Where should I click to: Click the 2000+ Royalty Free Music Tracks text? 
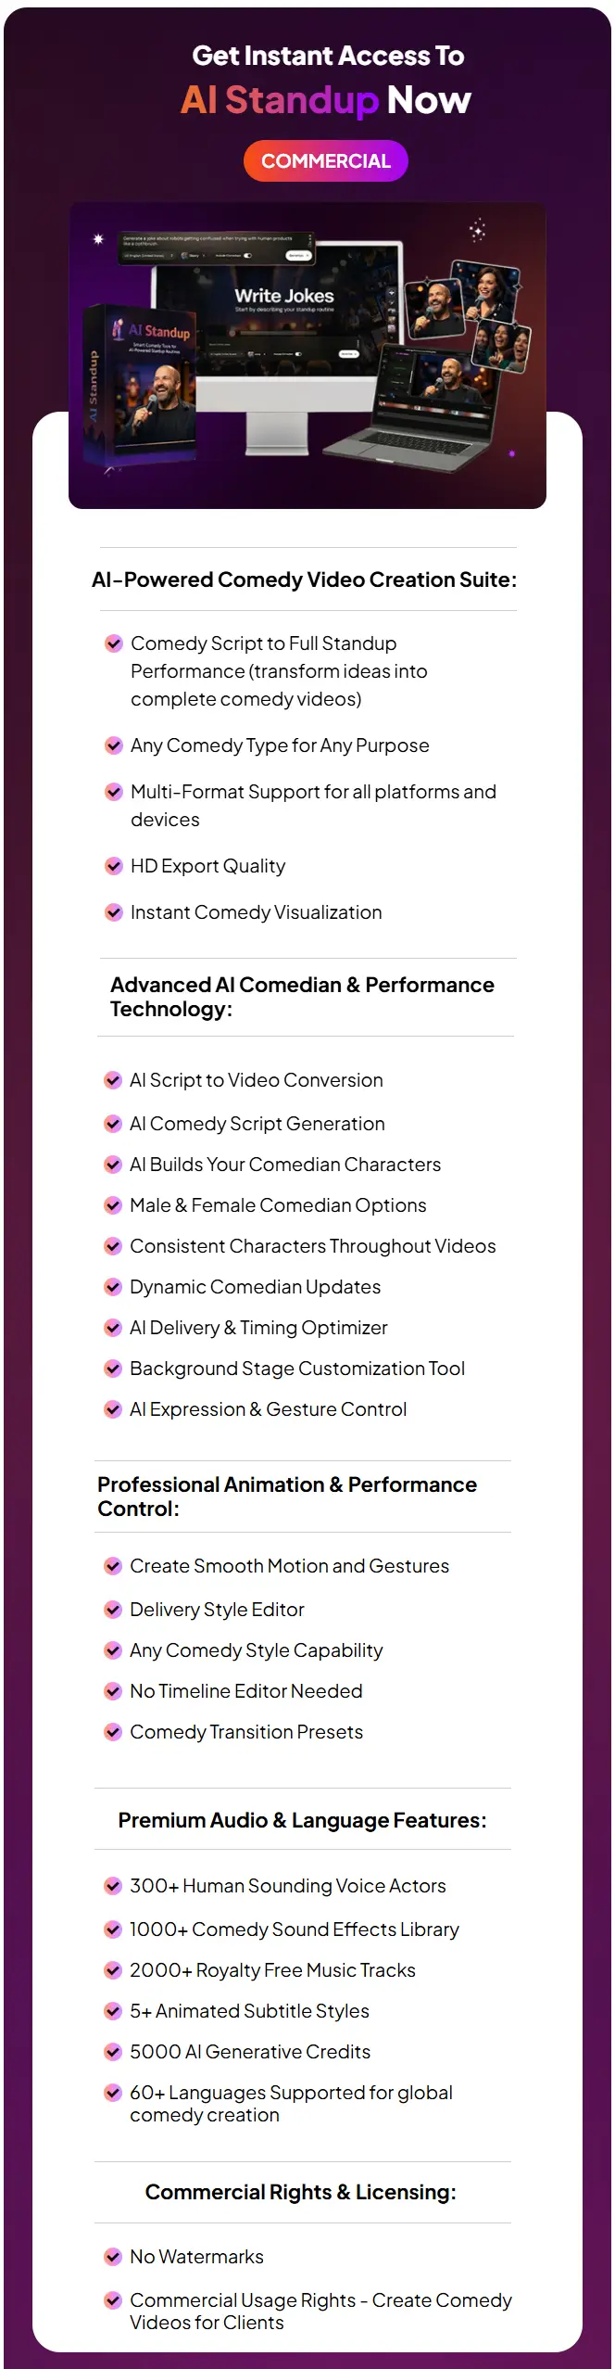pyautogui.click(x=272, y=1970)
